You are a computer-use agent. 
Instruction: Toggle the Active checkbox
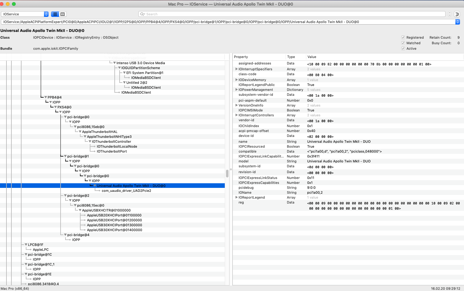pos(403,49)
